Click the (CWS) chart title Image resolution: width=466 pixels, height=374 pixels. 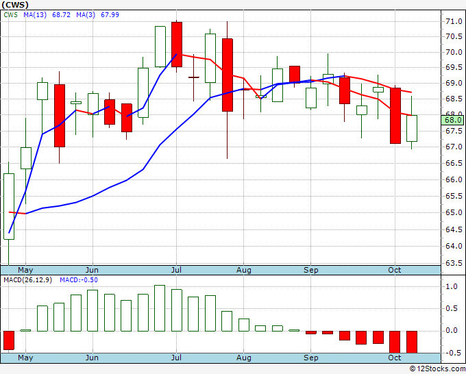(15, 5)
